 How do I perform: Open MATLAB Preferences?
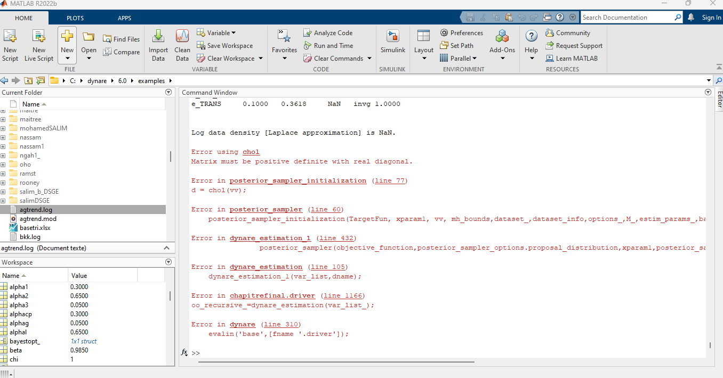click(x=462, y=32)
